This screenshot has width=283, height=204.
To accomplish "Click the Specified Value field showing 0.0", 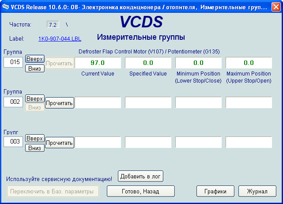I will click(148, 63).
